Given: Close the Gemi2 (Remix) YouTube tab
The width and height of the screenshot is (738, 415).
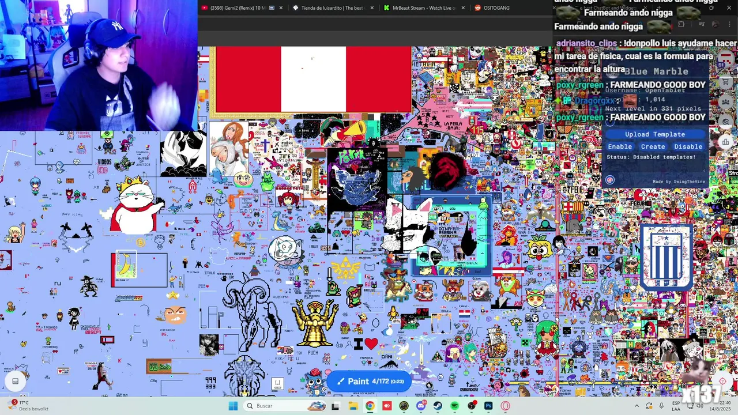Looking at the screenshot, I should coord(281,8).
